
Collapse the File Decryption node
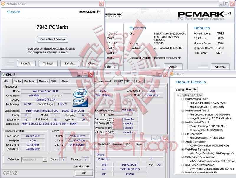(183, 134)
